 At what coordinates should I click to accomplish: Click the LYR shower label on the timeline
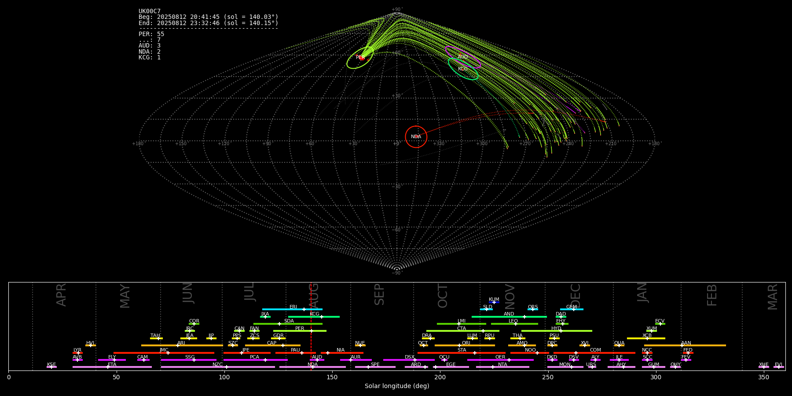pos(77,350)
